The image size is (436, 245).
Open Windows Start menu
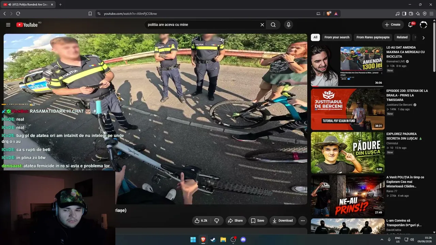[193, 240]
